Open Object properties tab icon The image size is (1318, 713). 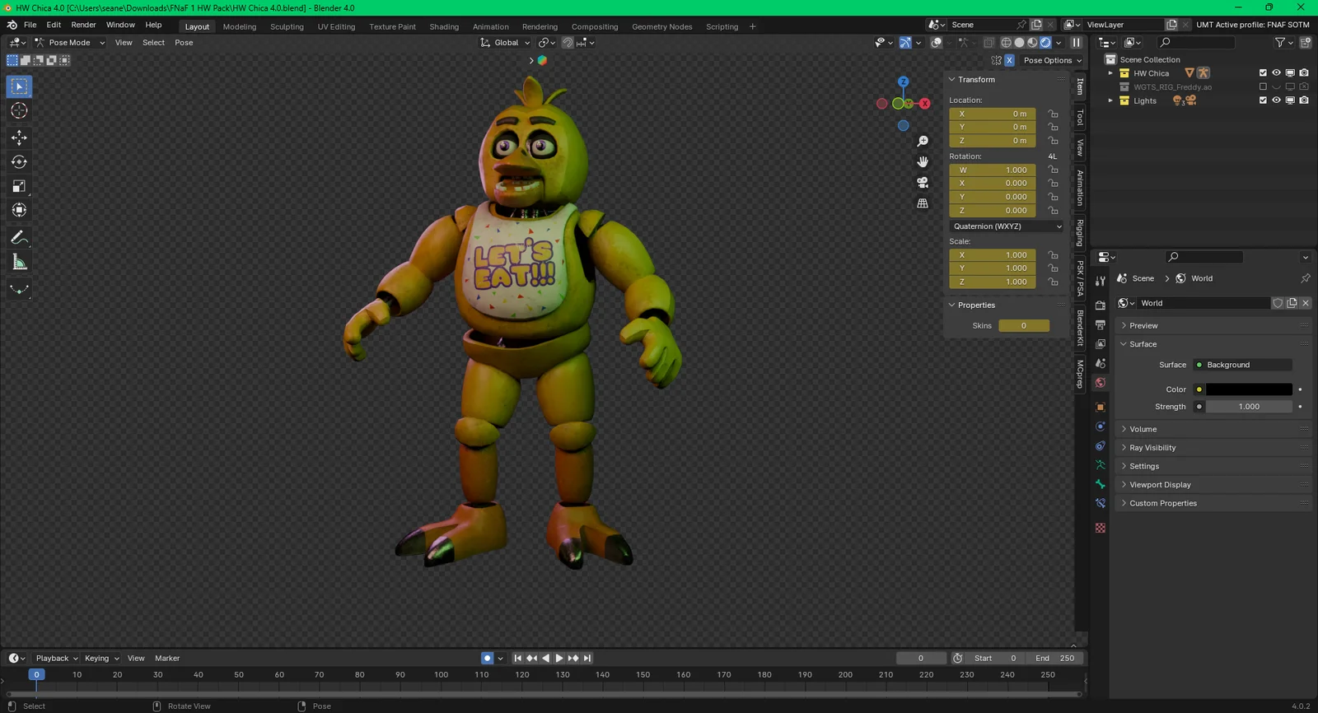pyautogui.click(x=1101, y=408)
